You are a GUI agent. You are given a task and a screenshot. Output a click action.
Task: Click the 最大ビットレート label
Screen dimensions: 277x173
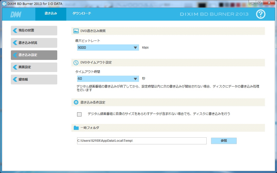pos(88,41)
